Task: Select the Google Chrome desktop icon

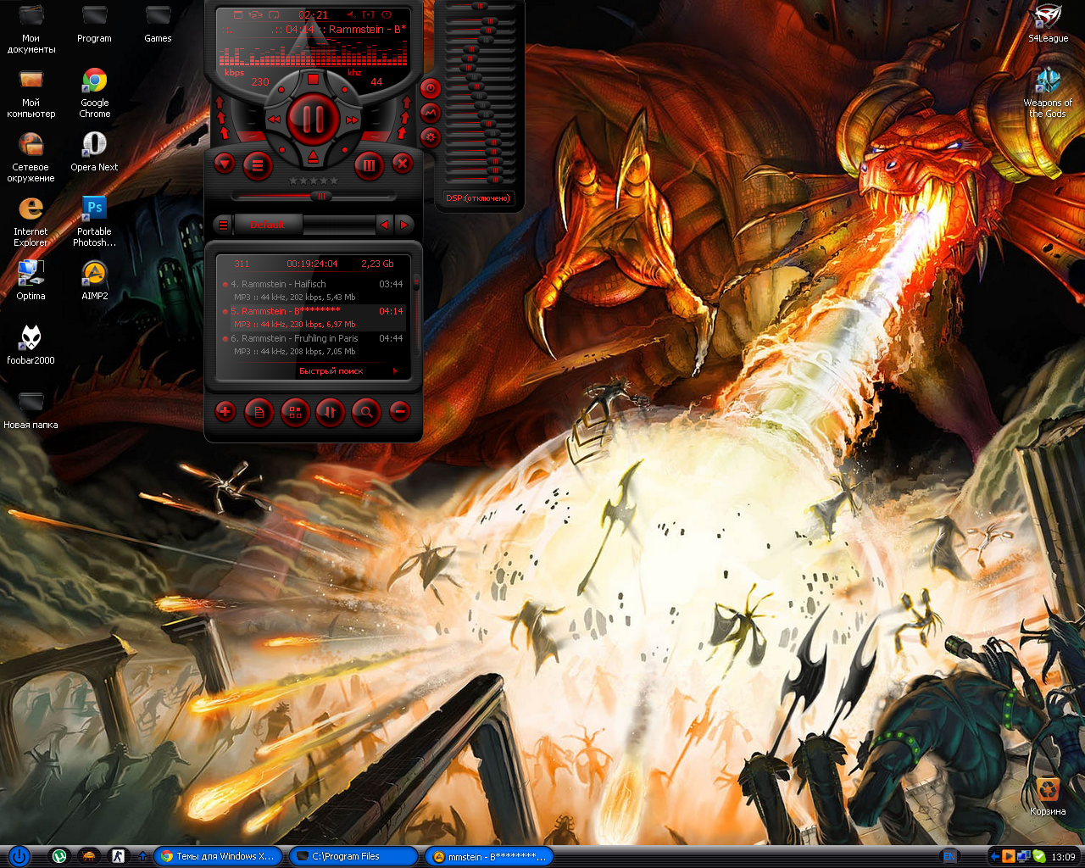Action: [x=94, y=92]
